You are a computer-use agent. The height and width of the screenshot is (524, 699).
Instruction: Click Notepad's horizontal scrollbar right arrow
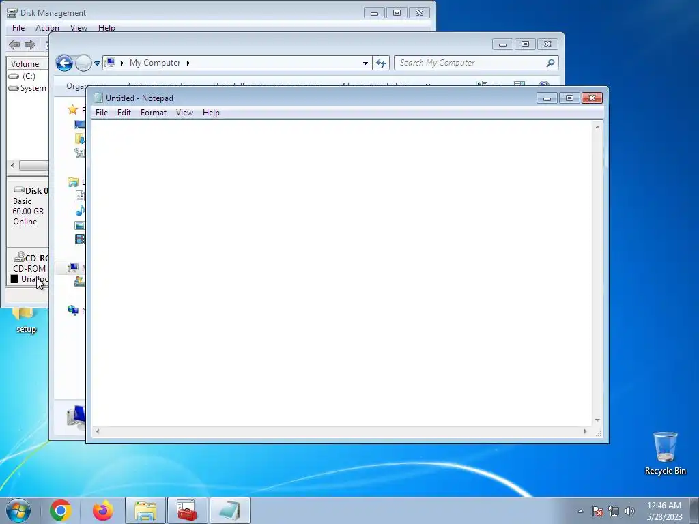(585, 431)
